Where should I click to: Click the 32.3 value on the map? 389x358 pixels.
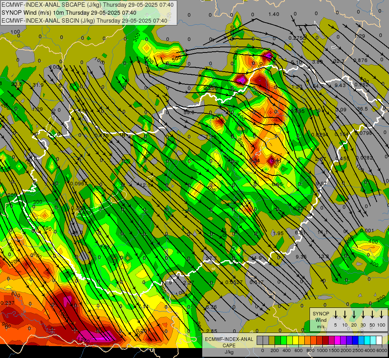click(339, 61)
